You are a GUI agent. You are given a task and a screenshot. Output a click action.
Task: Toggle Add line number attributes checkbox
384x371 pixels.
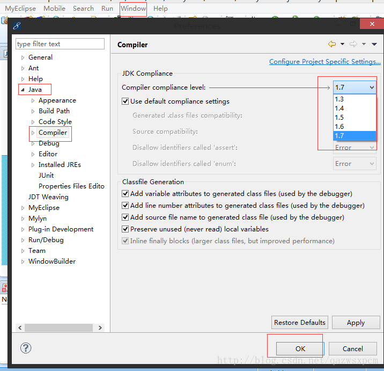pyautogui.click(x=125, y=206)
